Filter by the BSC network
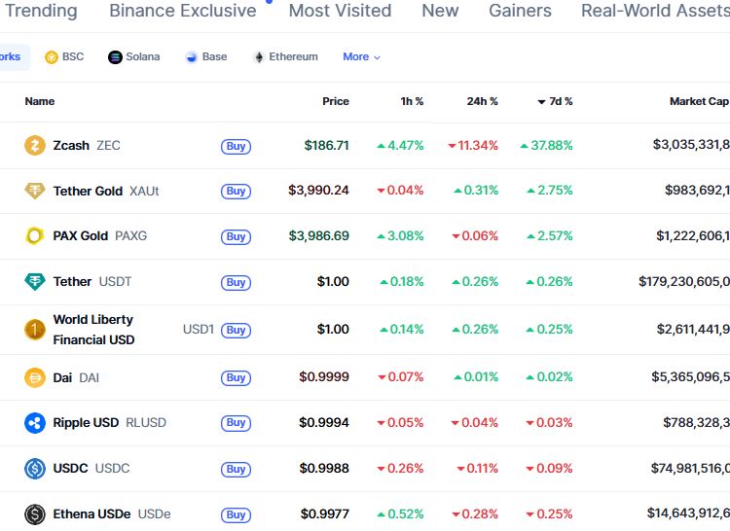The image size is (730, 531). 64,57
